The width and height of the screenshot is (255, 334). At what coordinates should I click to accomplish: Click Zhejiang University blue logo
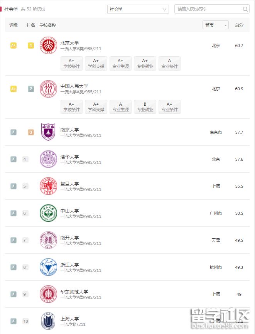(48, 267)
